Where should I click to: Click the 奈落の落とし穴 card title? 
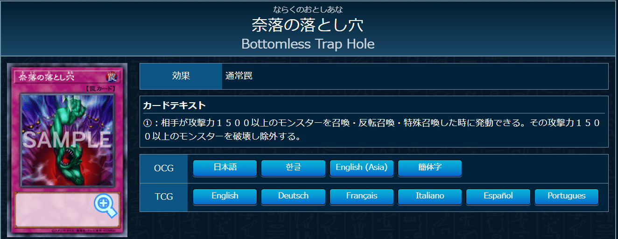click(x=308, y=25)
